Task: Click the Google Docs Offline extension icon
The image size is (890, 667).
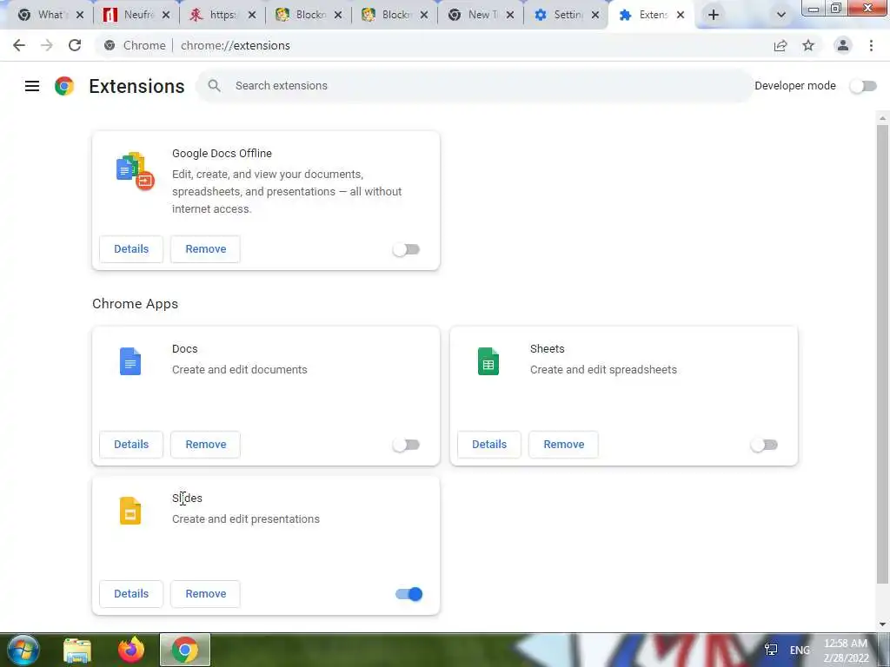Action: point(135,171)
